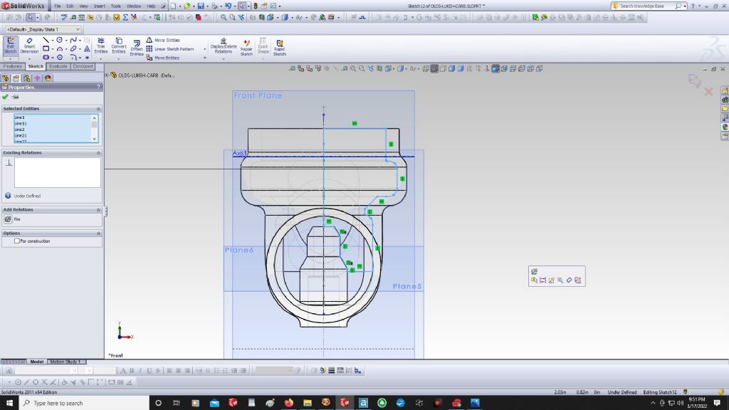Open Display/Delete Relations
The width and height of the screenshot is (729, 410).
click(x=224, y=46)
